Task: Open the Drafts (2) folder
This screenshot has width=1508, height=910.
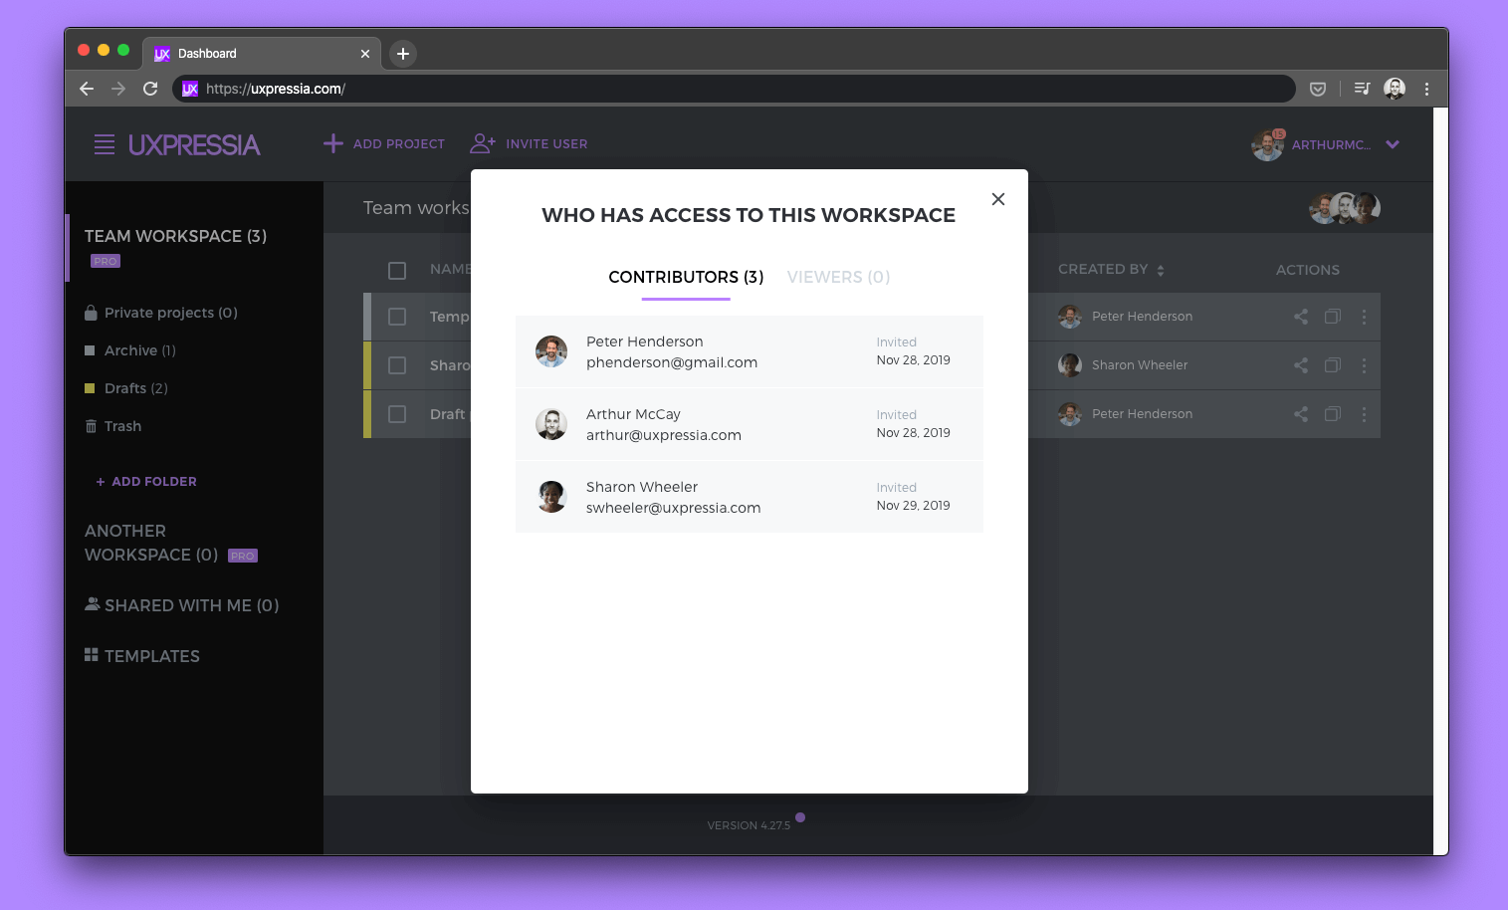Action: pos(136,388)
